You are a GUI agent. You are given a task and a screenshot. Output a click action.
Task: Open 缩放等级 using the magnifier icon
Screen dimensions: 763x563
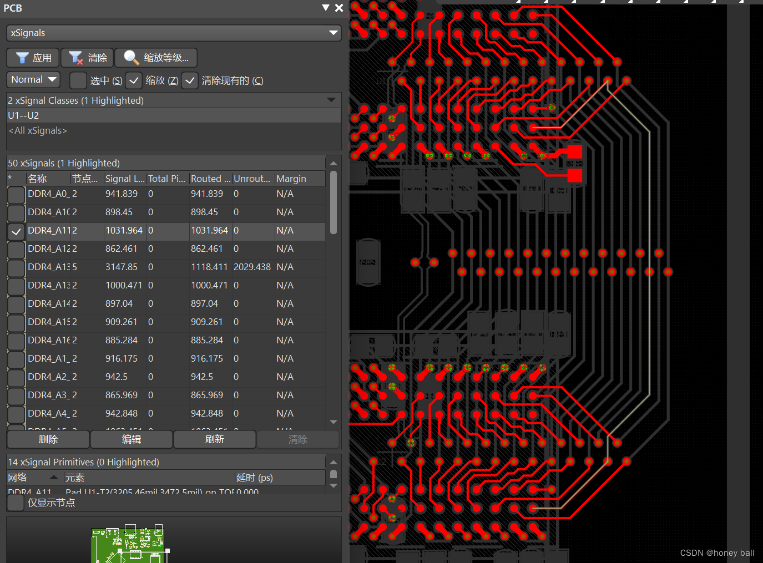pyautogui.click(x=130, y=57)
